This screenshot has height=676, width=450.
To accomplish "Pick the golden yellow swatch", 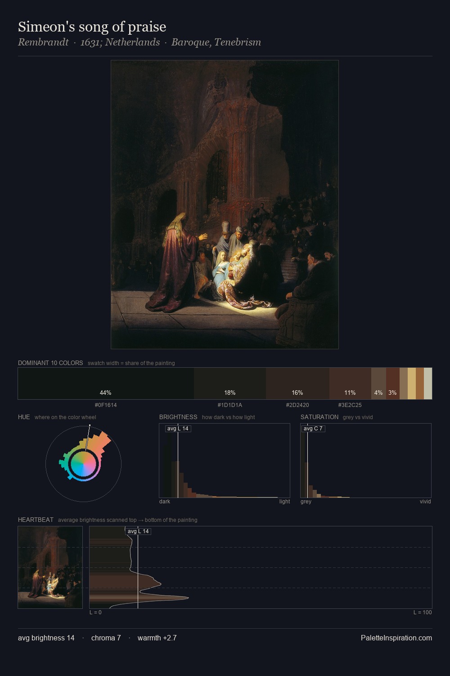I will point(412,384).
